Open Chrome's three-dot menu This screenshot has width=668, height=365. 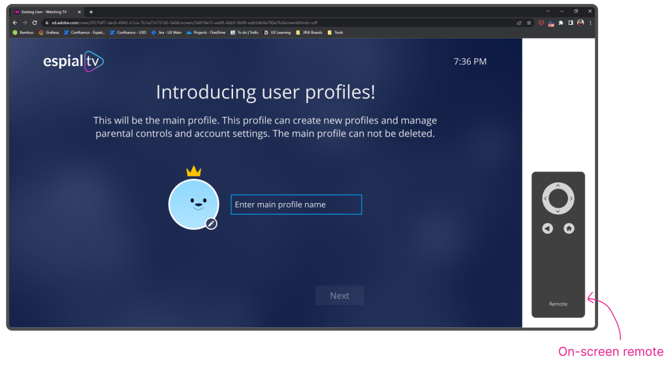pyautogui.click(x=590, y=22)
